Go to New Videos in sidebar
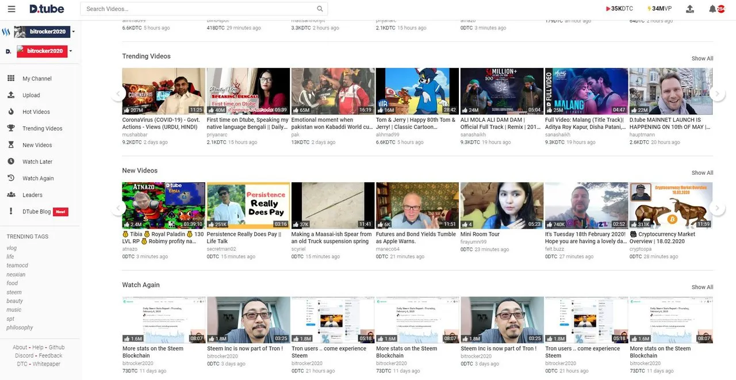The width and height of the screenshot is (736, 380). [x=37, y=145]
